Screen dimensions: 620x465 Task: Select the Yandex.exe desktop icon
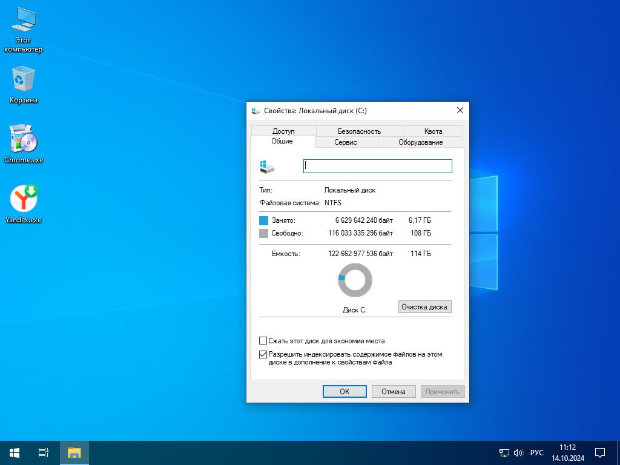tap(24, 199)
